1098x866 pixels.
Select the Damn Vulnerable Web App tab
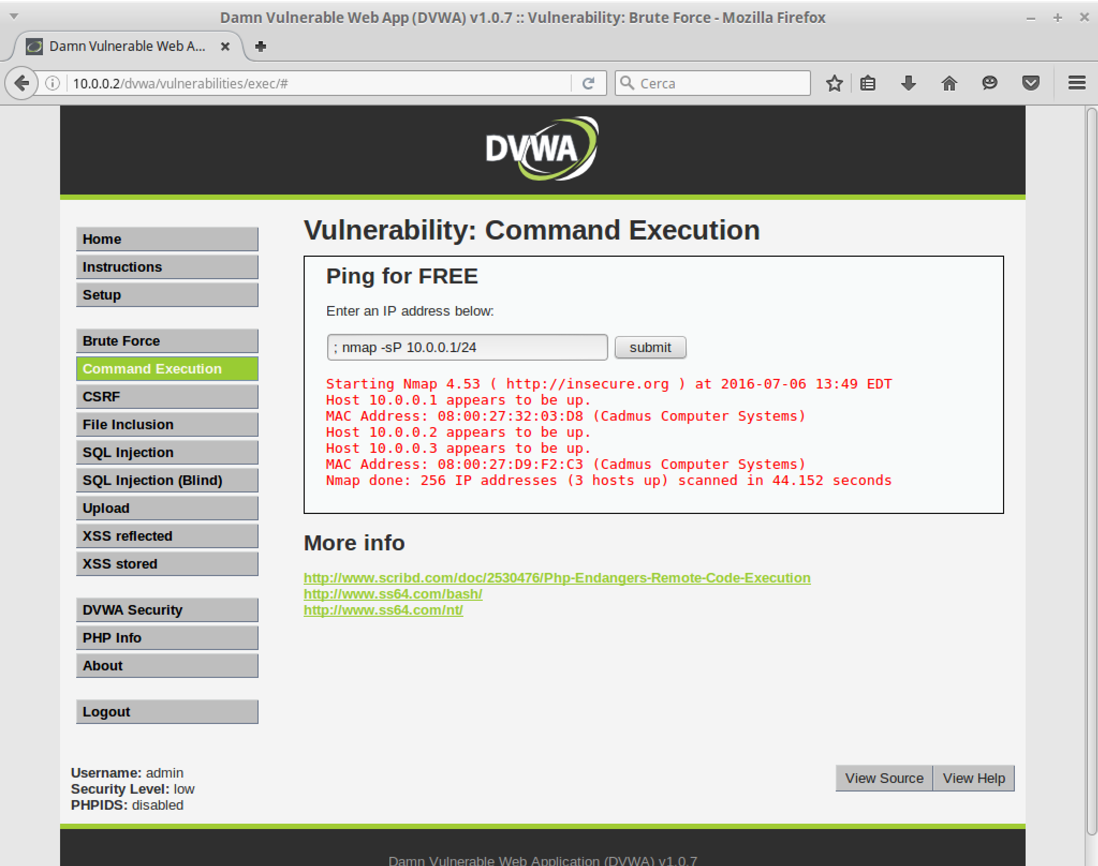127,47
